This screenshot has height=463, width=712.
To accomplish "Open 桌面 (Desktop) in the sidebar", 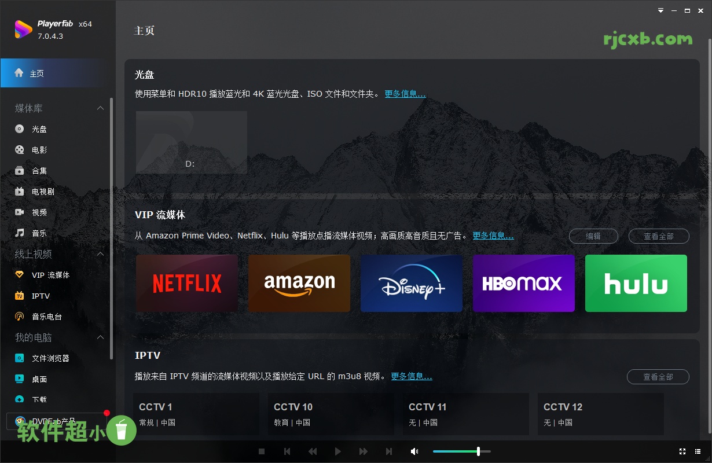I will pos(20,379).
